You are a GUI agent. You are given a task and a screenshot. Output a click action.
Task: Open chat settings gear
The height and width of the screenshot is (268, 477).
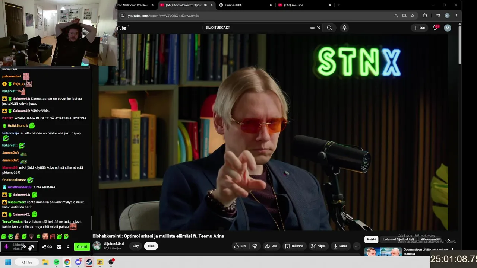[68, 247]
